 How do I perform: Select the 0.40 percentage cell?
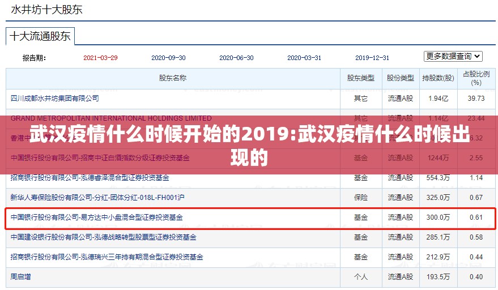pyautogui.click(x=476, y=276)
